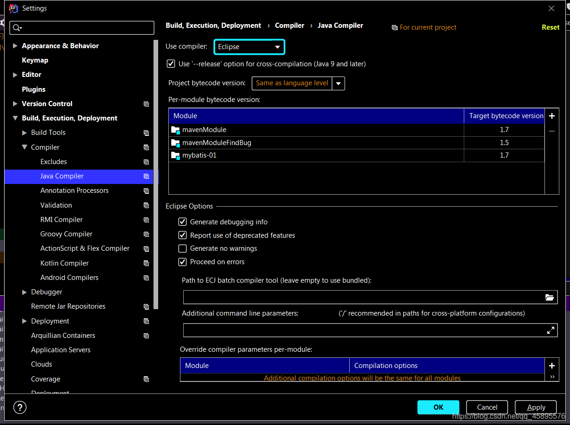
Task: Click the project-scope icon beside ActionScript & Flex Compiler
Action: 147,248
